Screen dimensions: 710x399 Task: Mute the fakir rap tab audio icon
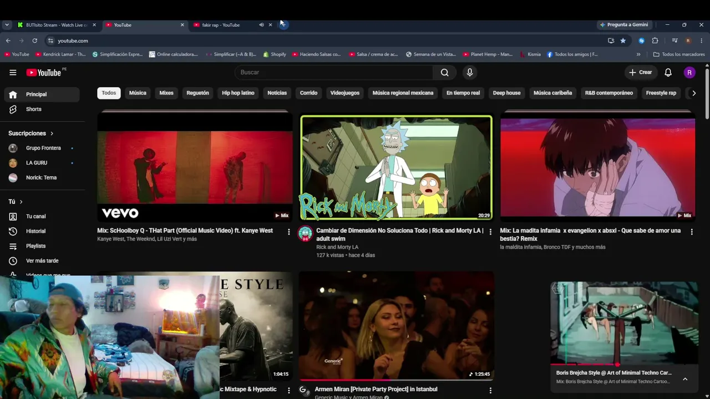tap(261, 25)
